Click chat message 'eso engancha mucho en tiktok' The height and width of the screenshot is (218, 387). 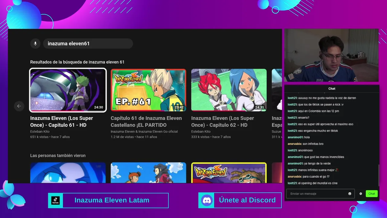point(318,131)
